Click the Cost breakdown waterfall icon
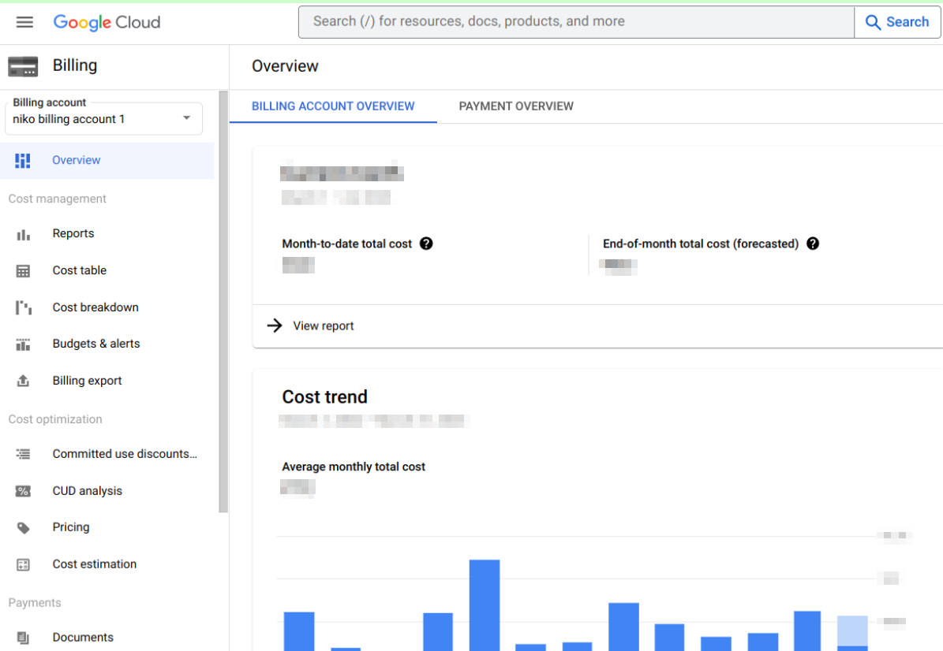Viewport: 943px width, 651px height. point(23,307)
